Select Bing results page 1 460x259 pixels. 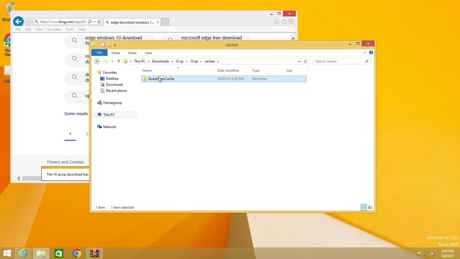tap(70, 134)
